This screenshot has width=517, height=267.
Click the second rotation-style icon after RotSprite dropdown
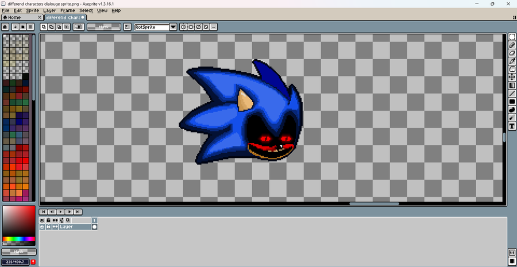191,27
